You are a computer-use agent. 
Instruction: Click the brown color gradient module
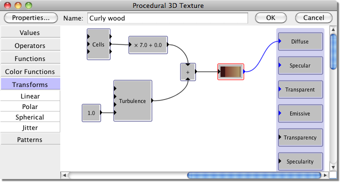pyautogui.click(x=231, y=71)
